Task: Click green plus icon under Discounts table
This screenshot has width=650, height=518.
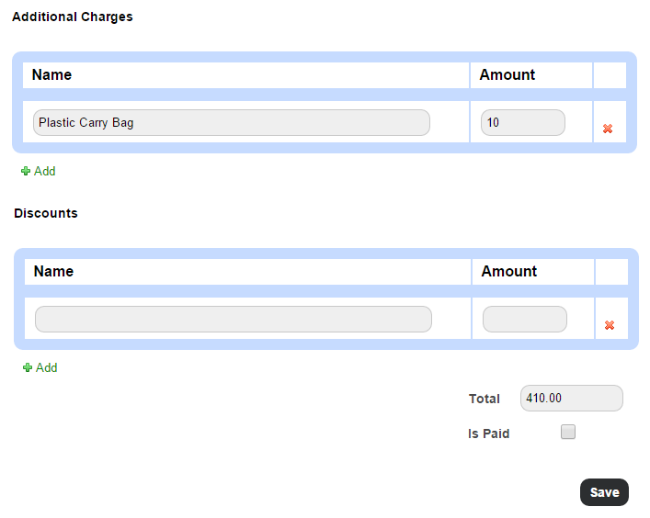Action: [28, 367]
